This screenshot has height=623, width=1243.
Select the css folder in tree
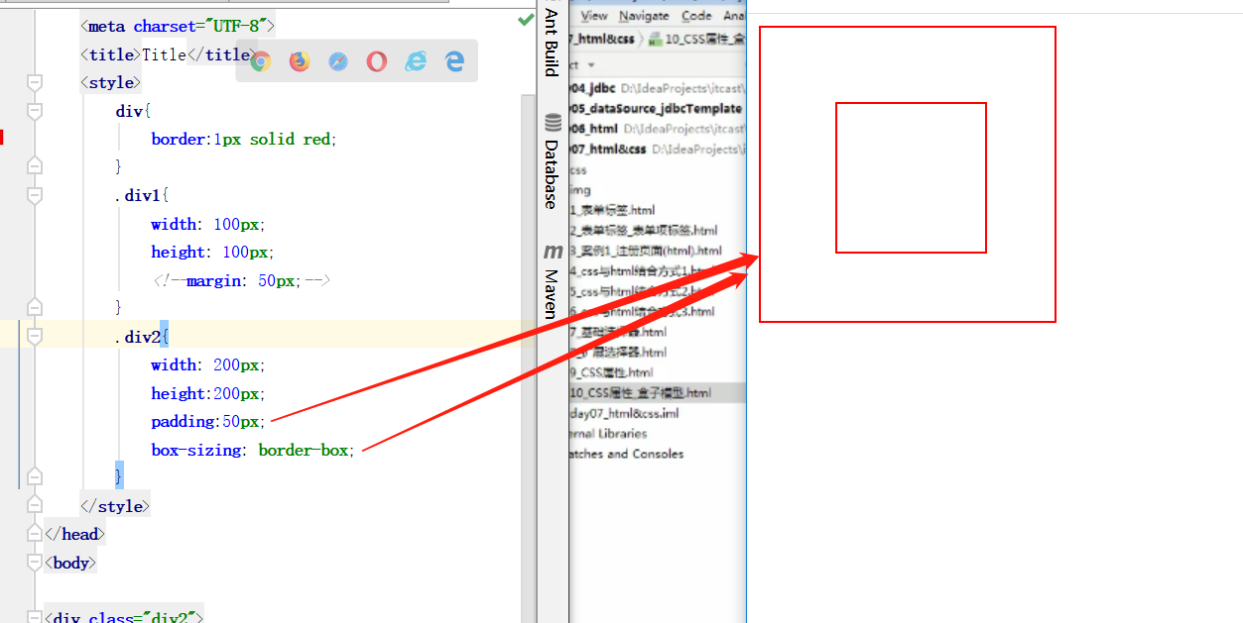(x=578, y=169)
